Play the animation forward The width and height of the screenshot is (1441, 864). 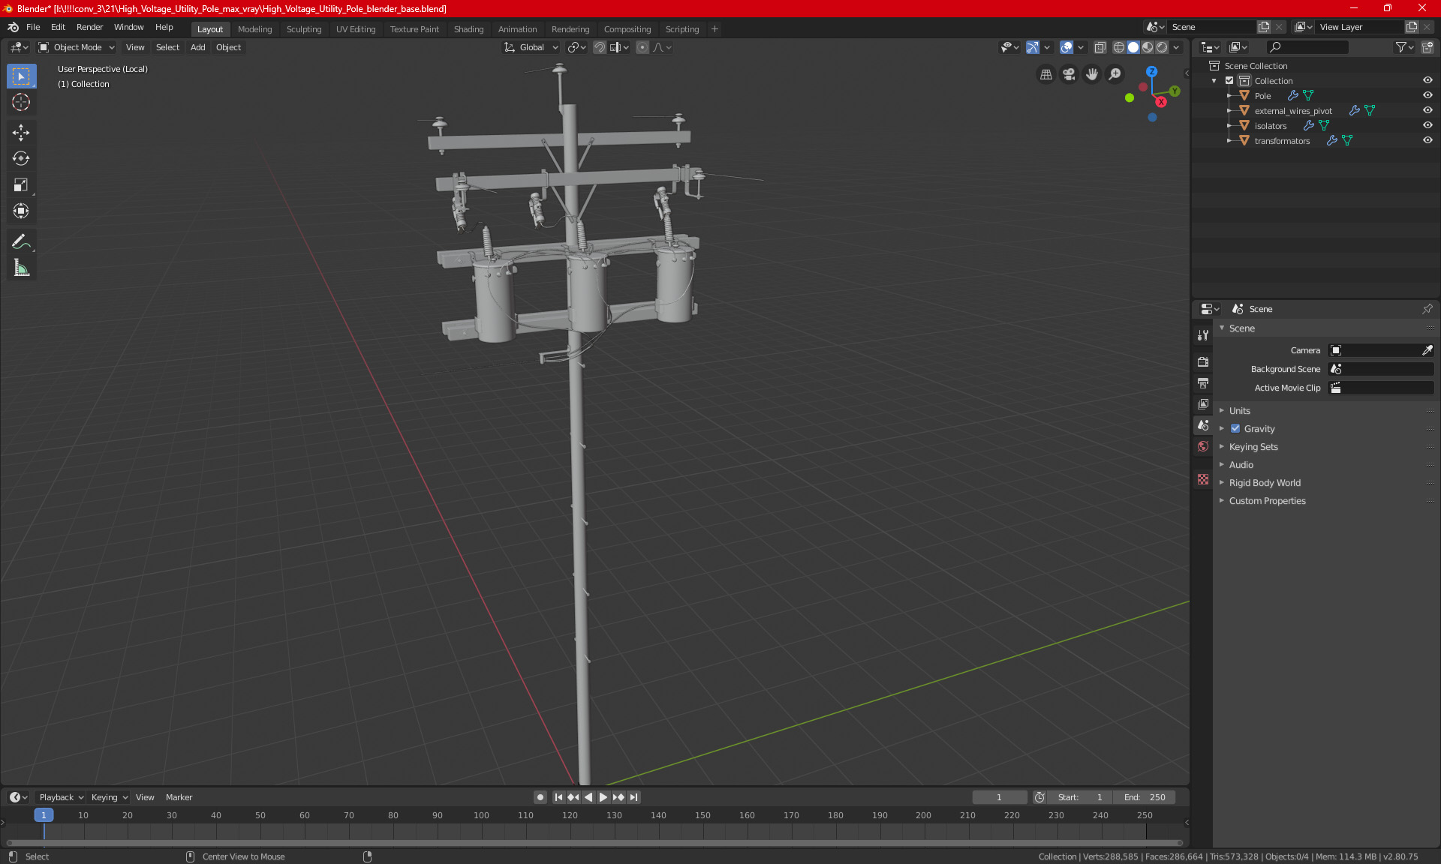[x=603, y=797]
